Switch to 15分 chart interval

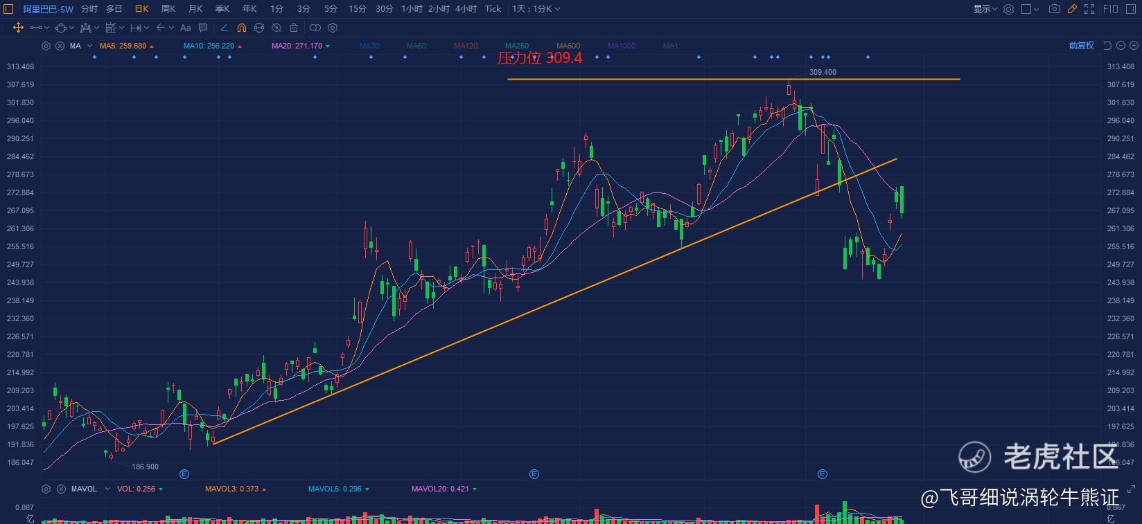click(358, 9)
